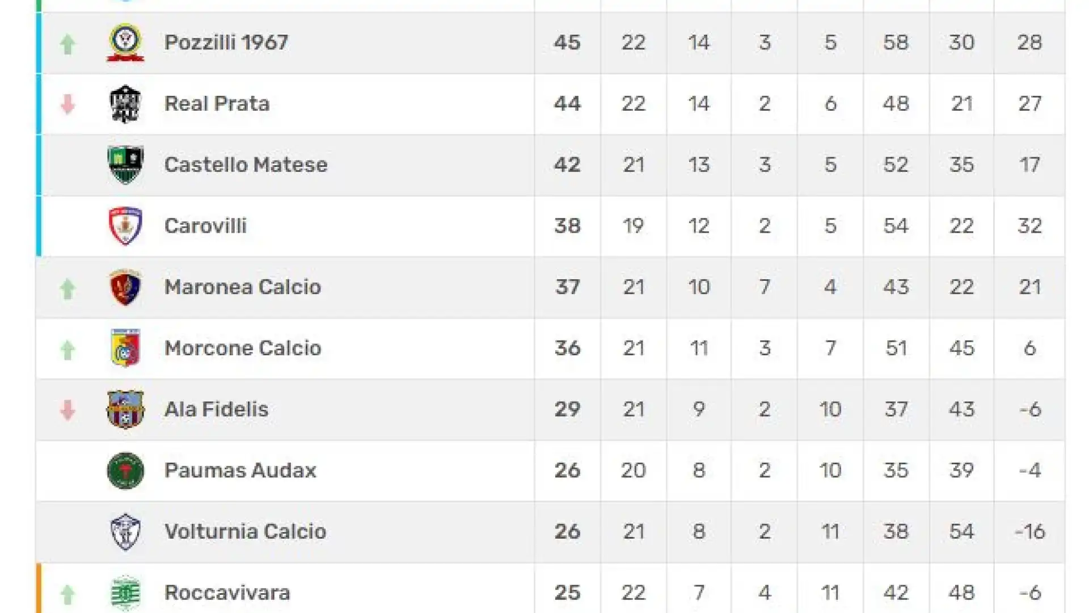
Task: Click the Morcone Calcio crest
Action: tap(125, 348)
